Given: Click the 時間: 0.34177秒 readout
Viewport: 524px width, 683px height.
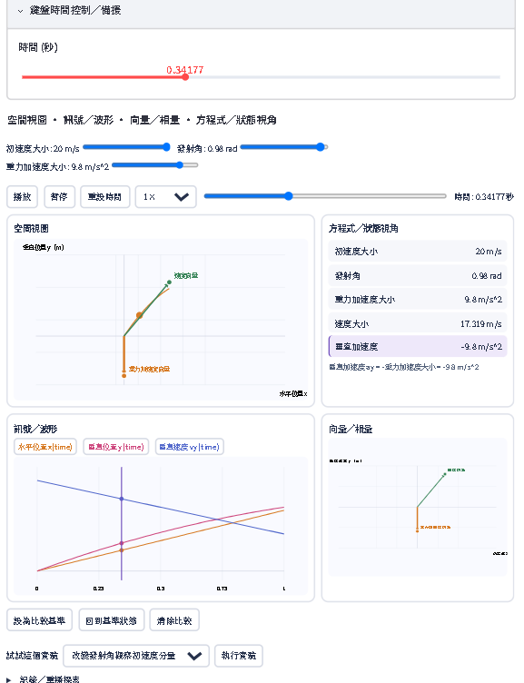Looking at the screenshot, I should click(x=484, y=197).
